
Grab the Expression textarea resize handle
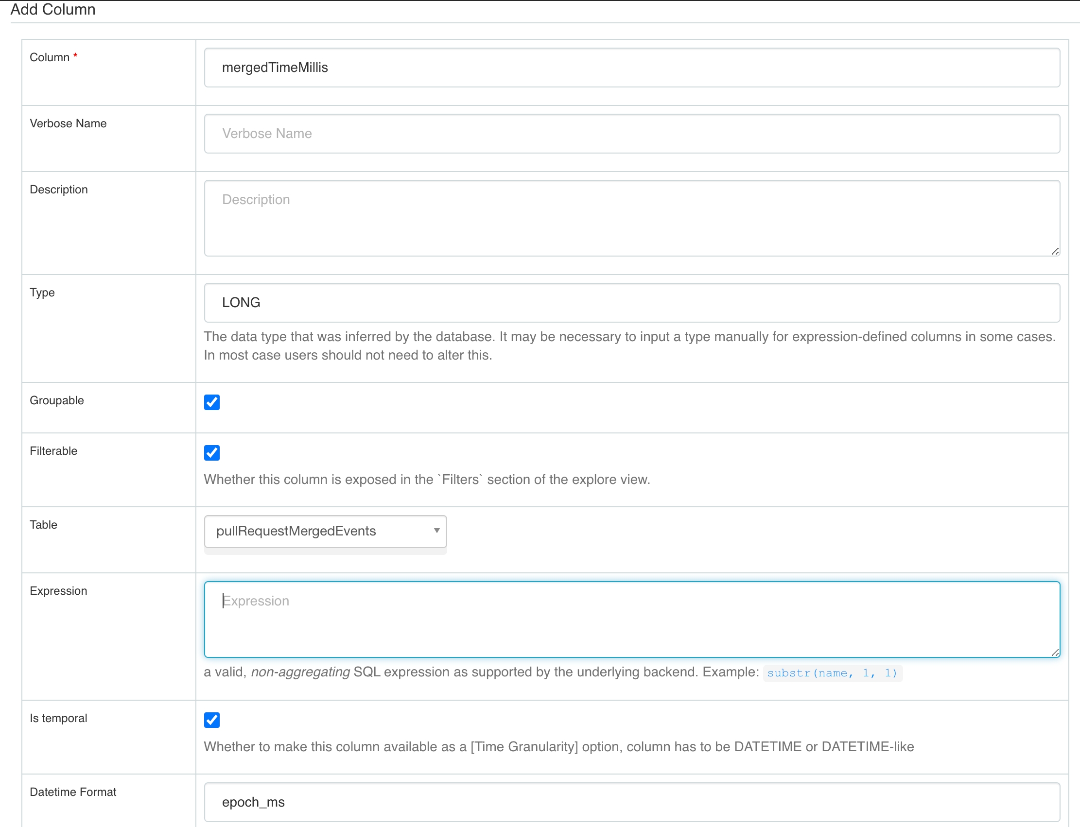(1055, 653)
